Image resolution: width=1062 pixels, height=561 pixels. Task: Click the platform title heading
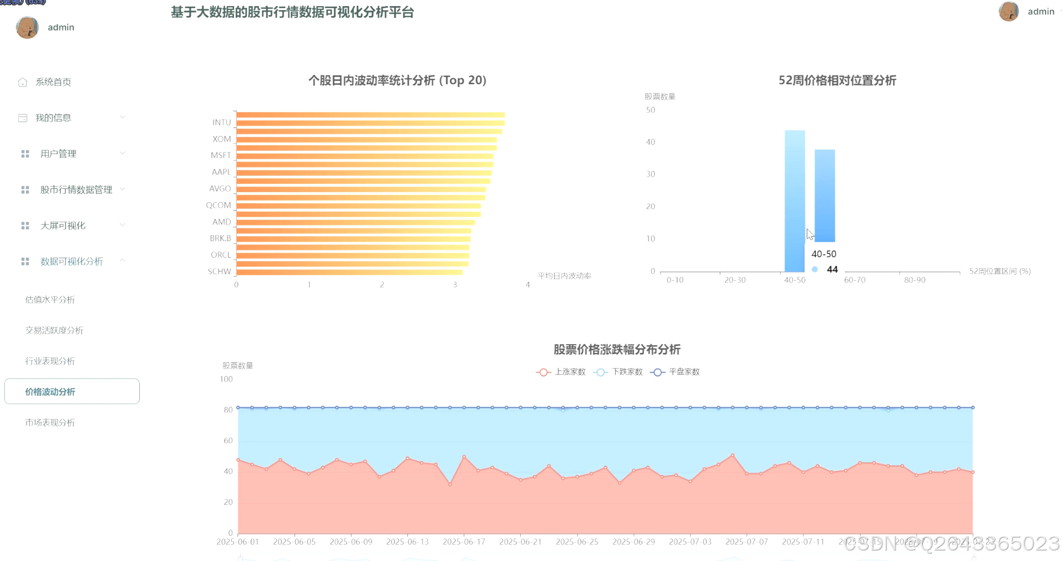pos(292,12)
